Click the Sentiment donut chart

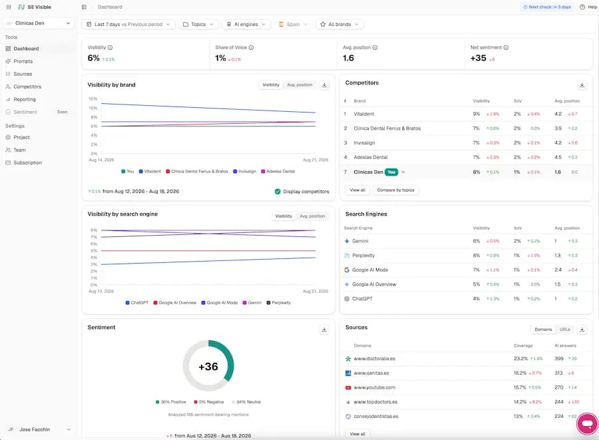tap(208, 365)
